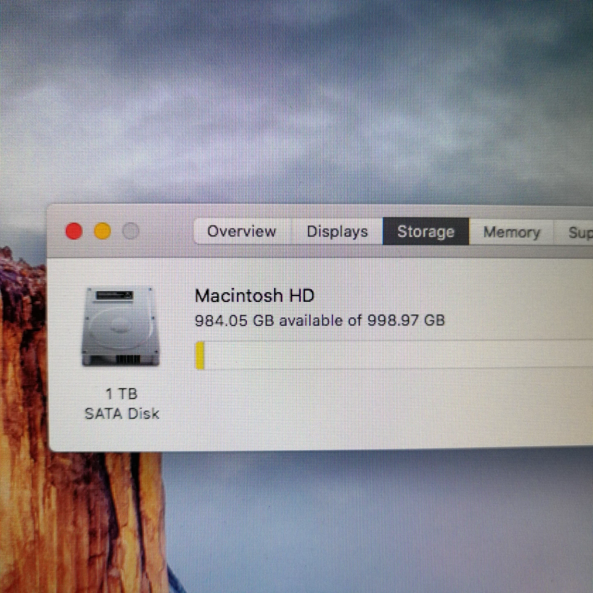593x593 pixels.
Task: Click the empty portion of the storage bar
Action: (391, 355)
